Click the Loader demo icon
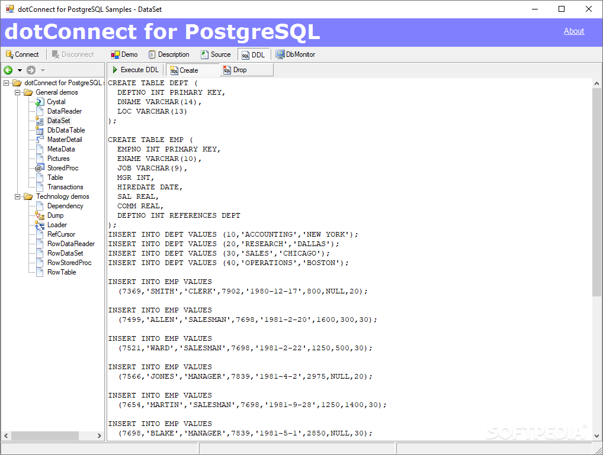The image size is (603, 455). point(39,225)
